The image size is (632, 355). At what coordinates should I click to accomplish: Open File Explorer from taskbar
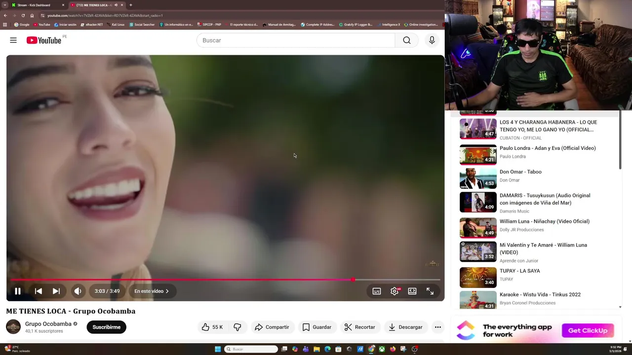click(316, 349)
